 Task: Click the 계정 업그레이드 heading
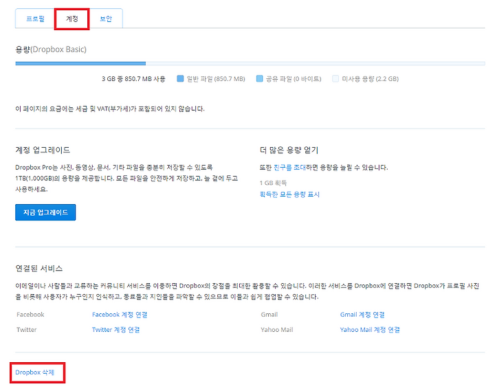43,150
